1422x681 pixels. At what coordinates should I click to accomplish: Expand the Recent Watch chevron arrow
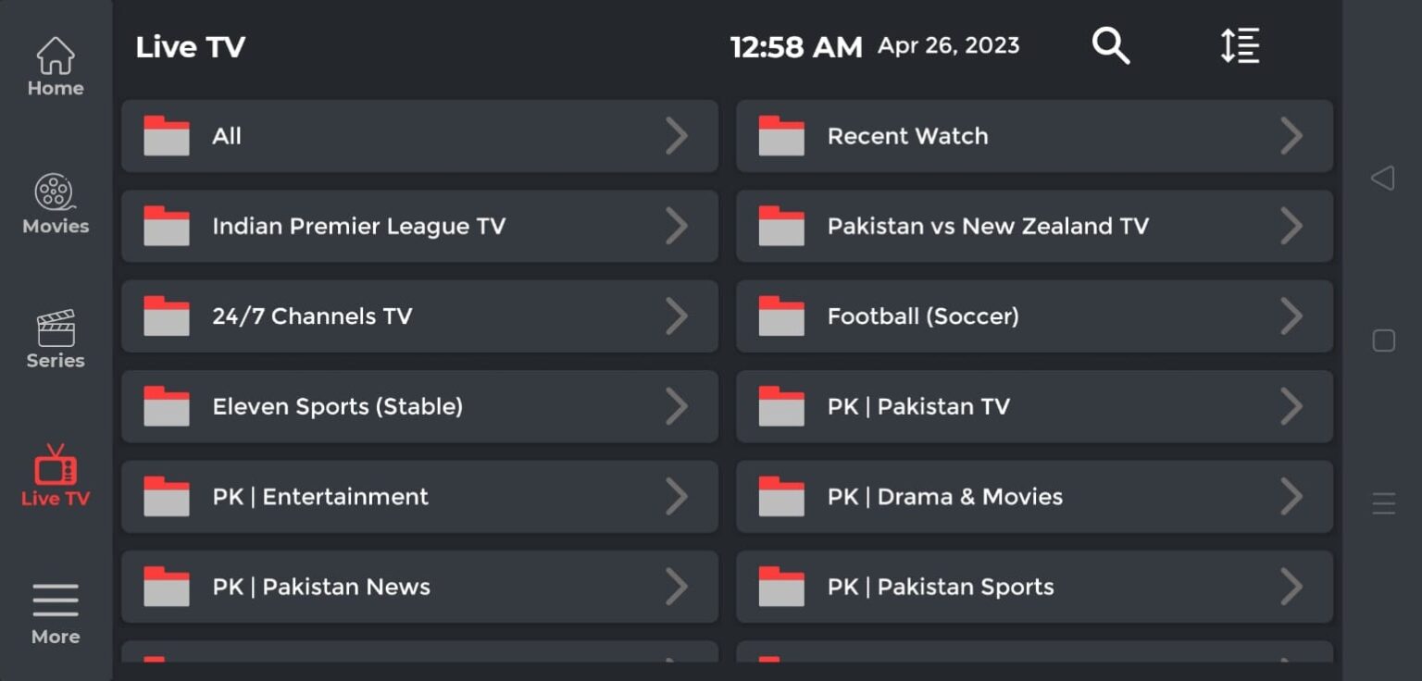click(x=1291, y=136)
